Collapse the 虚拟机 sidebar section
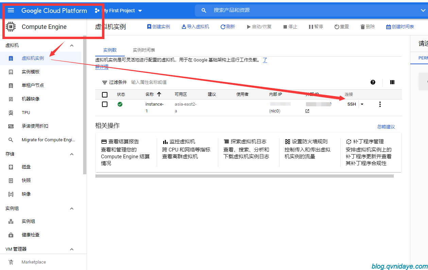 pos(72,46)
